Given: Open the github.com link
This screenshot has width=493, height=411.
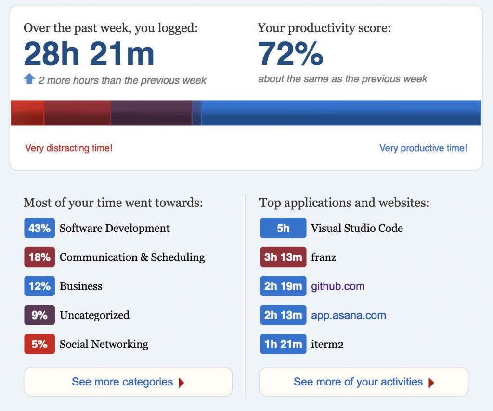Looking at the screenshot, I should 337,286.
